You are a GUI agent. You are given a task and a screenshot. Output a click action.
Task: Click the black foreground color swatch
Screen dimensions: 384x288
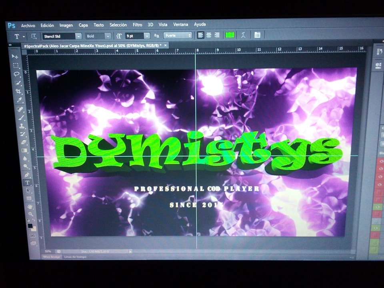click(x=30, y=226)
